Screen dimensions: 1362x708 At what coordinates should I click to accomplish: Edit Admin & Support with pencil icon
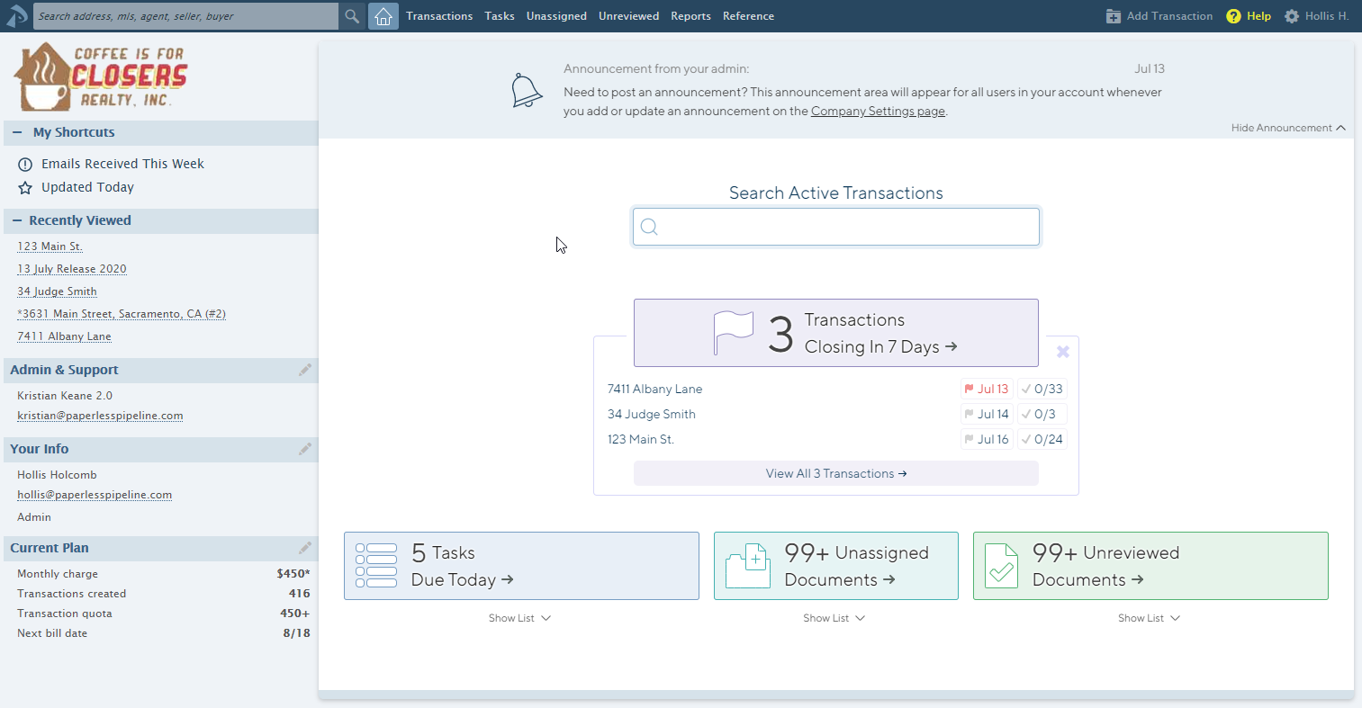coord(305,370)
